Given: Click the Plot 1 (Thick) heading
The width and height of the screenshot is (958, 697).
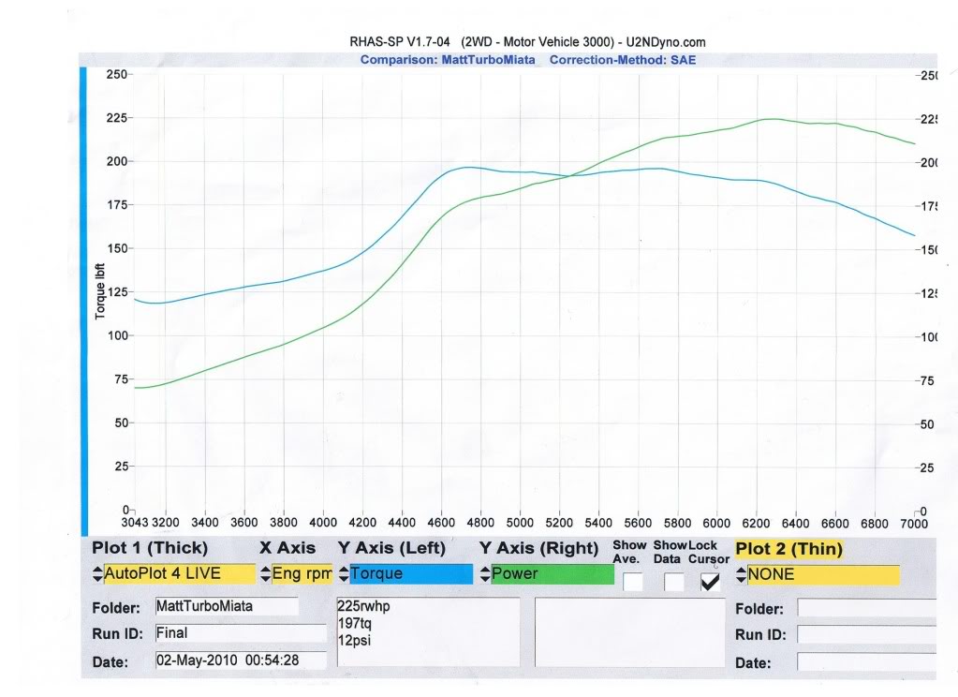Looking at the screenshot, I should point(150,548).
